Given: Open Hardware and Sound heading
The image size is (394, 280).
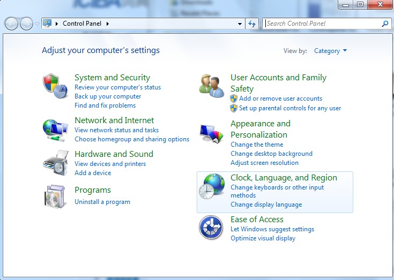Looking at the screenshot, I should point(114,154).
